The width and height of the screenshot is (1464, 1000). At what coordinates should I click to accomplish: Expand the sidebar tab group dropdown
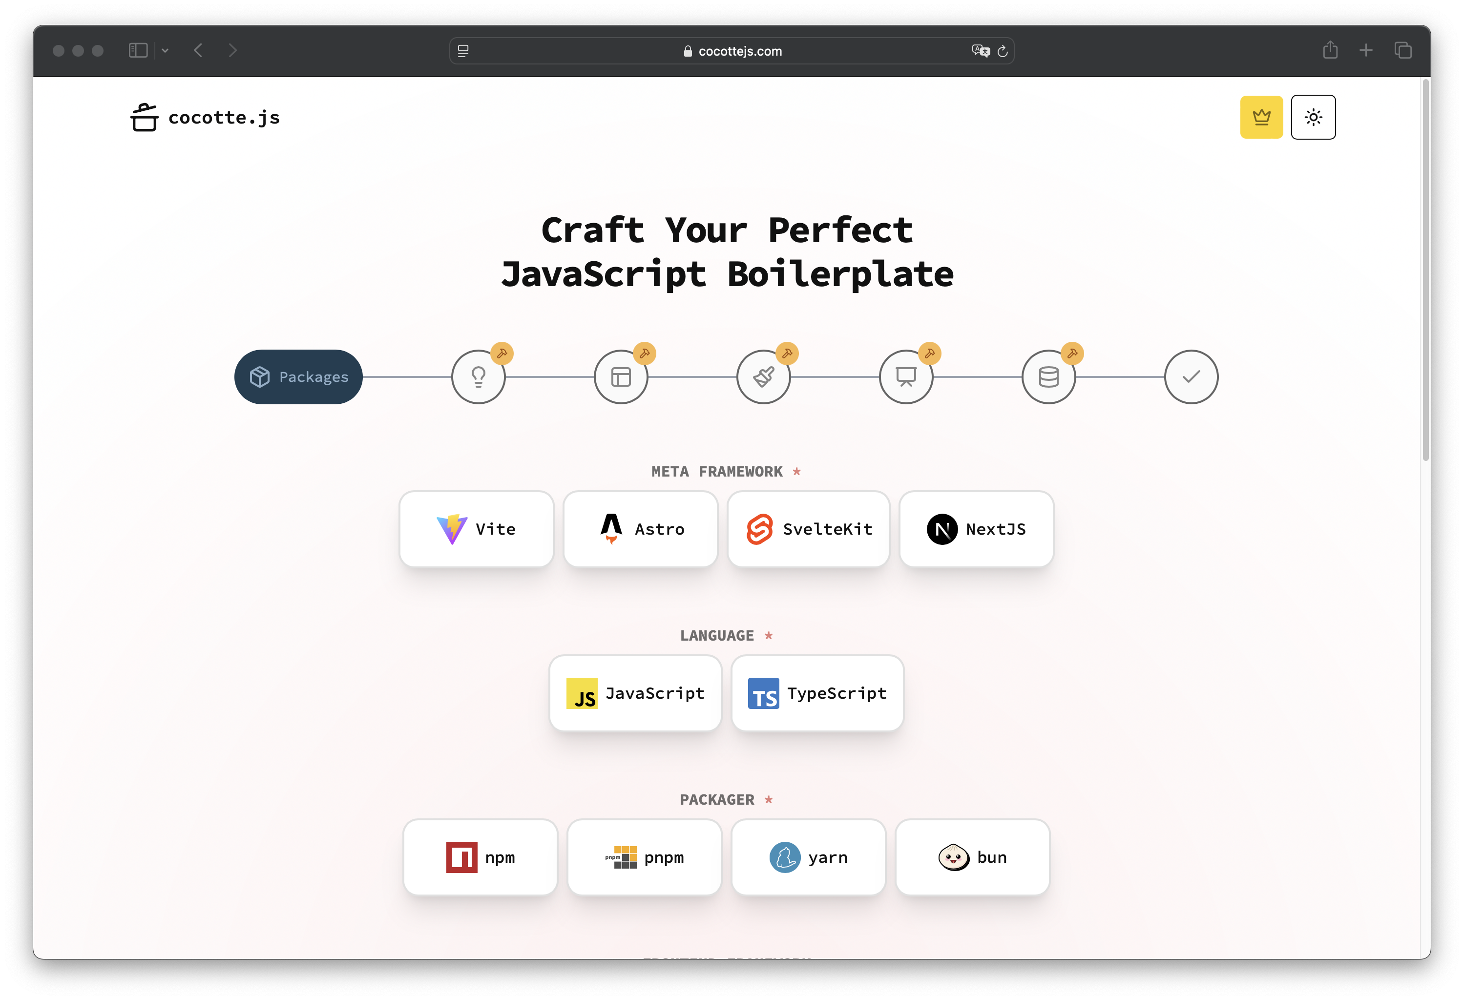(x=165, y=50)
